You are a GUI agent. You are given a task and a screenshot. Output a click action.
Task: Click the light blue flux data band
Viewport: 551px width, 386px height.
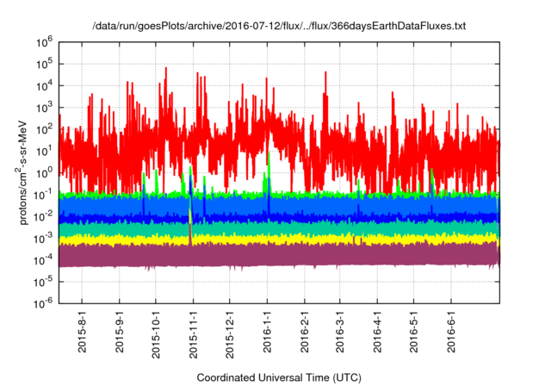click(279, 206)
